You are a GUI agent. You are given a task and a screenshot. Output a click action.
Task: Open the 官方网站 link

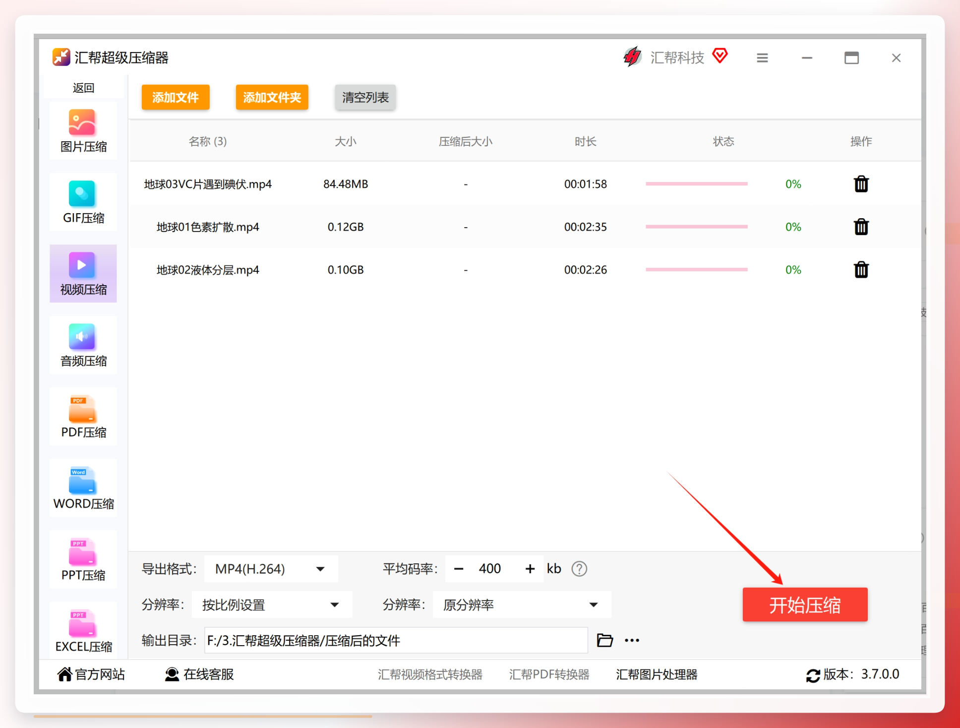point(91,674)
